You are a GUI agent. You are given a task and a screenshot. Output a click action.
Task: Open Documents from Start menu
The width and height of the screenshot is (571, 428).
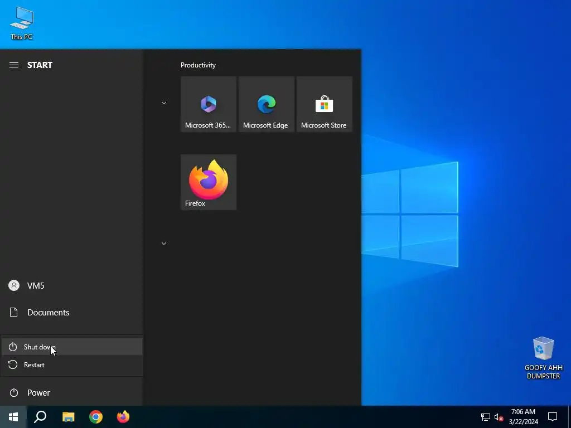click(71, 312)
